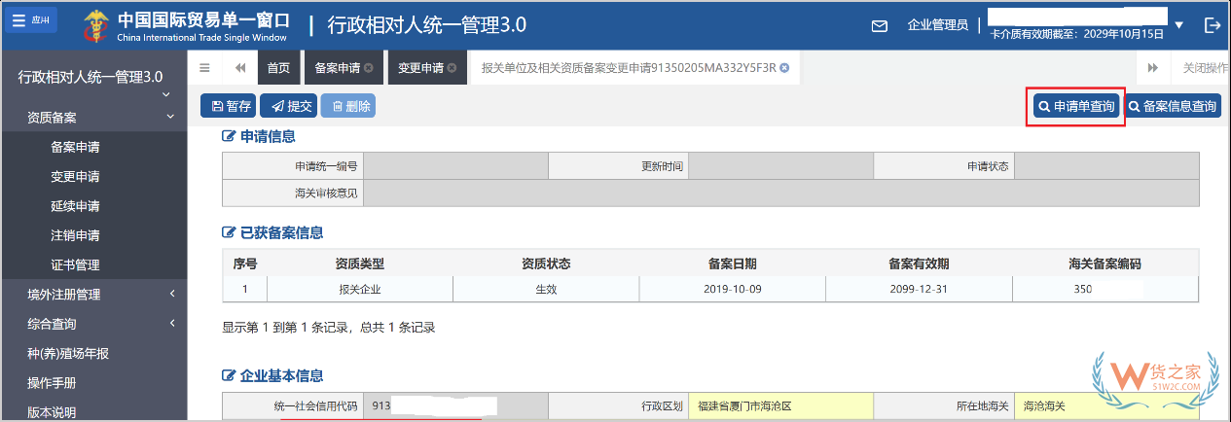The height and width of the screenshot is (422, 1231).
Task: Toggle the sidebar hamburger icon beside tabs
Action: (204, 68)
